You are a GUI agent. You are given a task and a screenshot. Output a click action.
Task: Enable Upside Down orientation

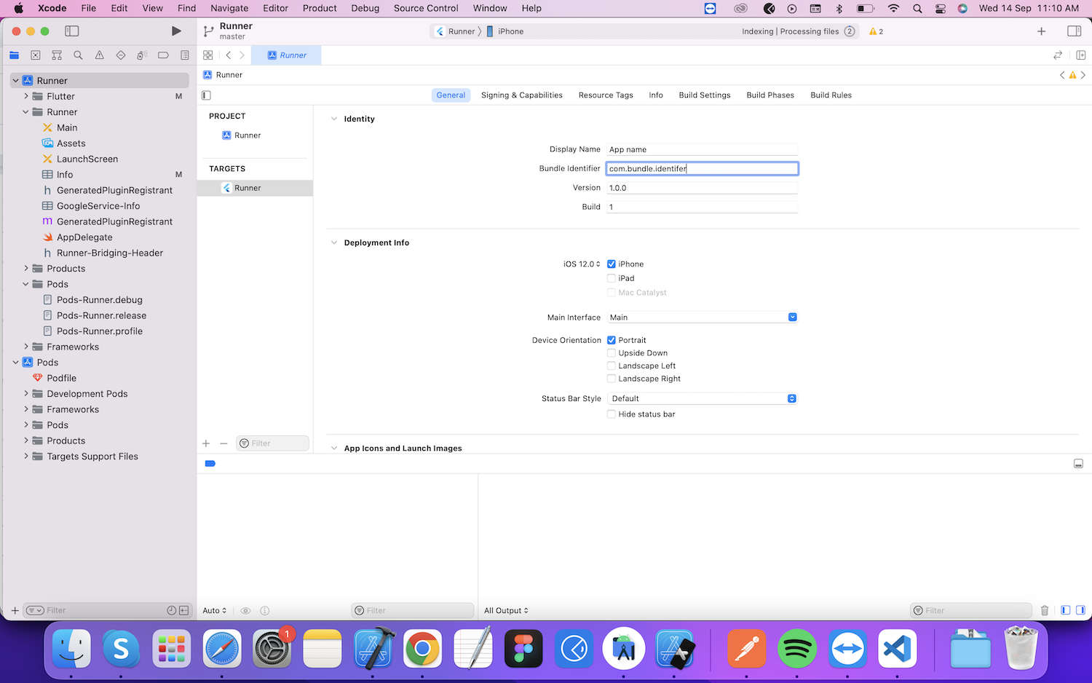coord(612,353)
